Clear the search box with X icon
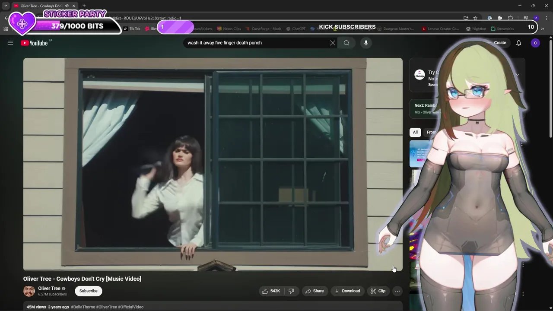 332,43
